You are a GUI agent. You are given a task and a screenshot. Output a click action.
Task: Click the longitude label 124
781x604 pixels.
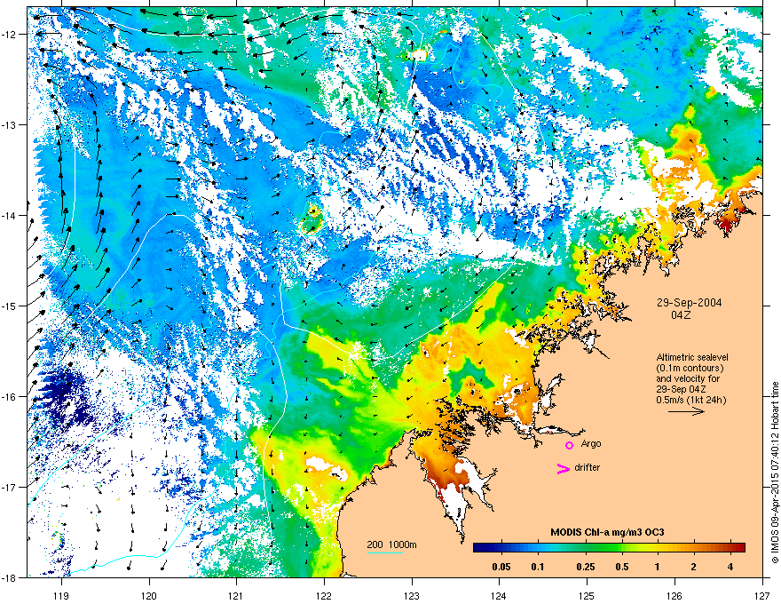pyautogui.click(x=499, y=595)
